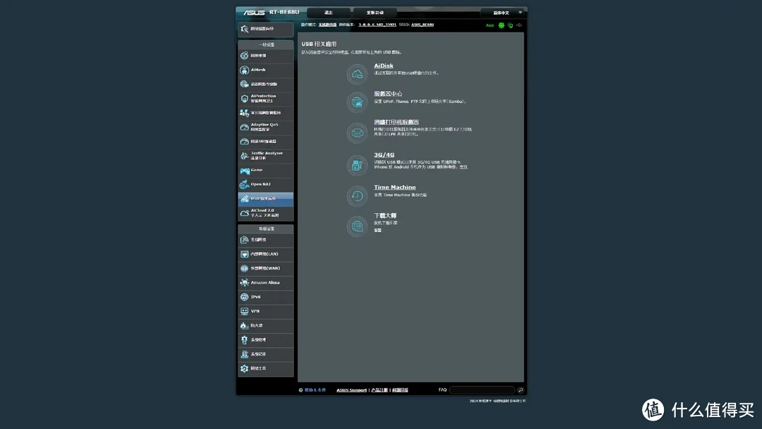
Task: Open Administration (系统管理) in the sidebar
Action: click(265, 340)
